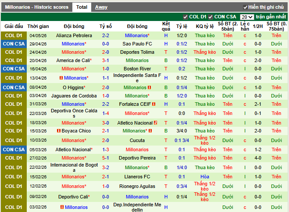Image resolution: width=289 pixels, height=212 pixels.
Task: Uncheck the COL D1 league filter
Action: click(x=185, y=17)
